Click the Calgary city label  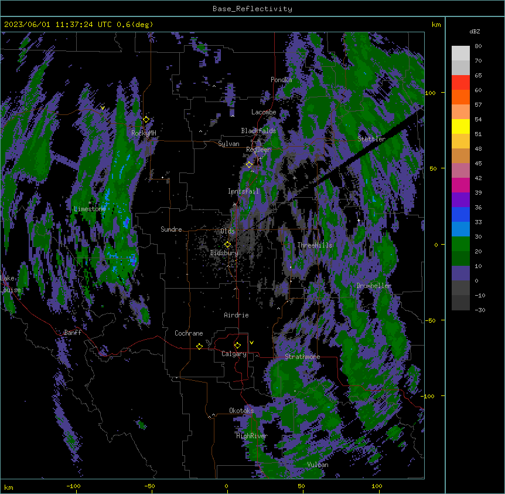click(234, 354)
